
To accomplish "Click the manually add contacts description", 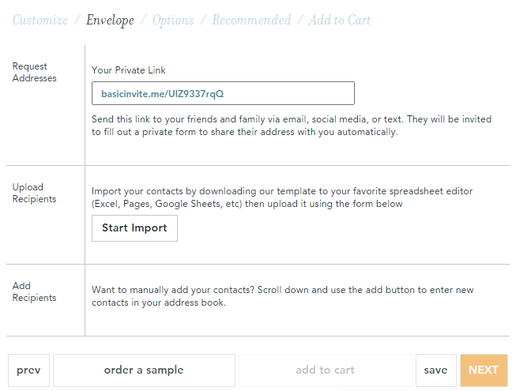I will click(x=282, y=296).
